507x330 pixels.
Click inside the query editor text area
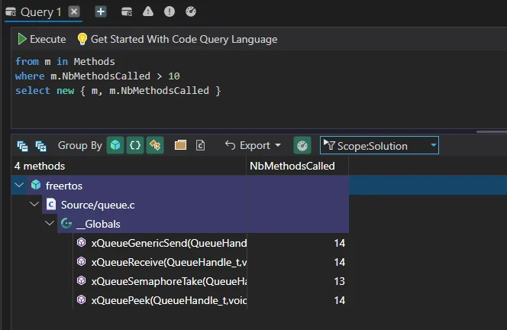click(x=259, y=89)
